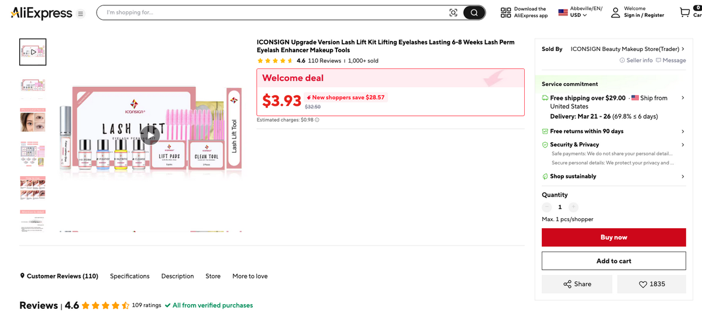Click the search magnifier button
The height and width of the screenshot is (313, 702).
474,13
